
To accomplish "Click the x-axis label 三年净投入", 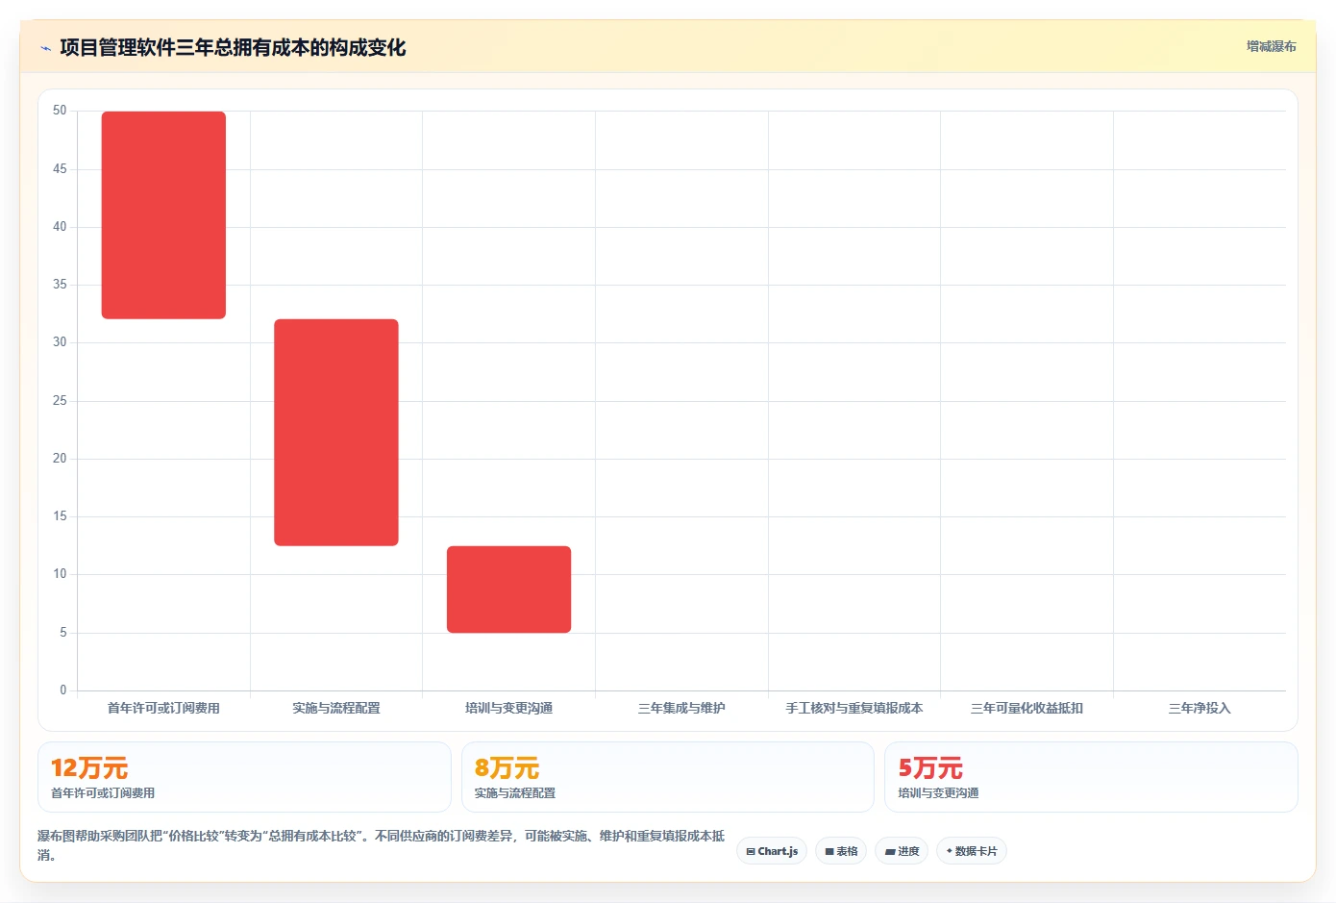I will click(1200, 708).
